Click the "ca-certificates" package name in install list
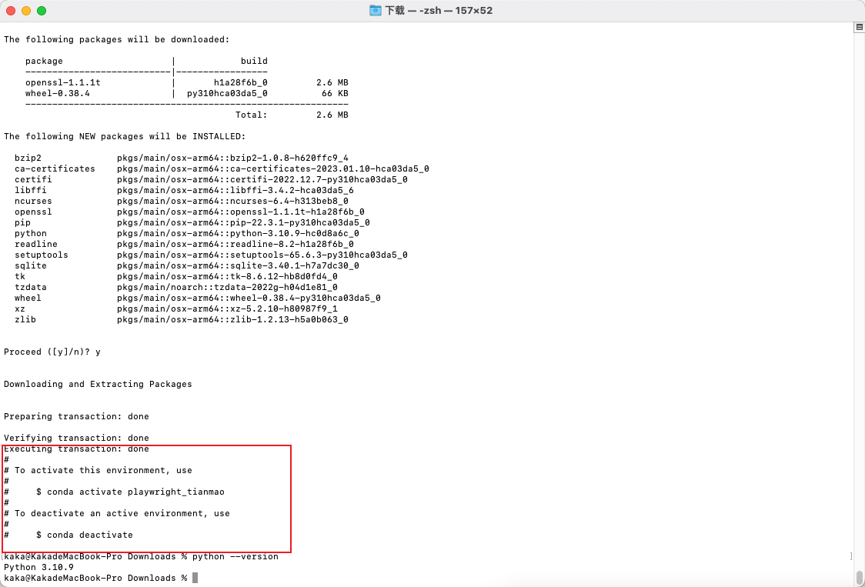The image size is (865, 587). 55,168
